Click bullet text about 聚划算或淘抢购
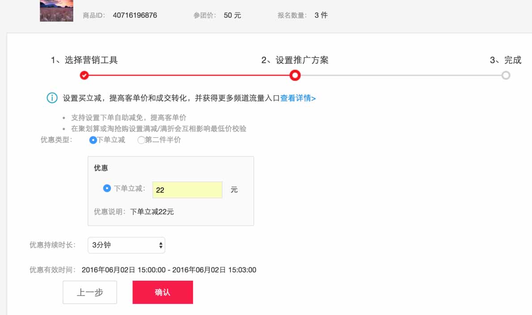This screenshot has height=315, width=532. (x=158, y=128)
